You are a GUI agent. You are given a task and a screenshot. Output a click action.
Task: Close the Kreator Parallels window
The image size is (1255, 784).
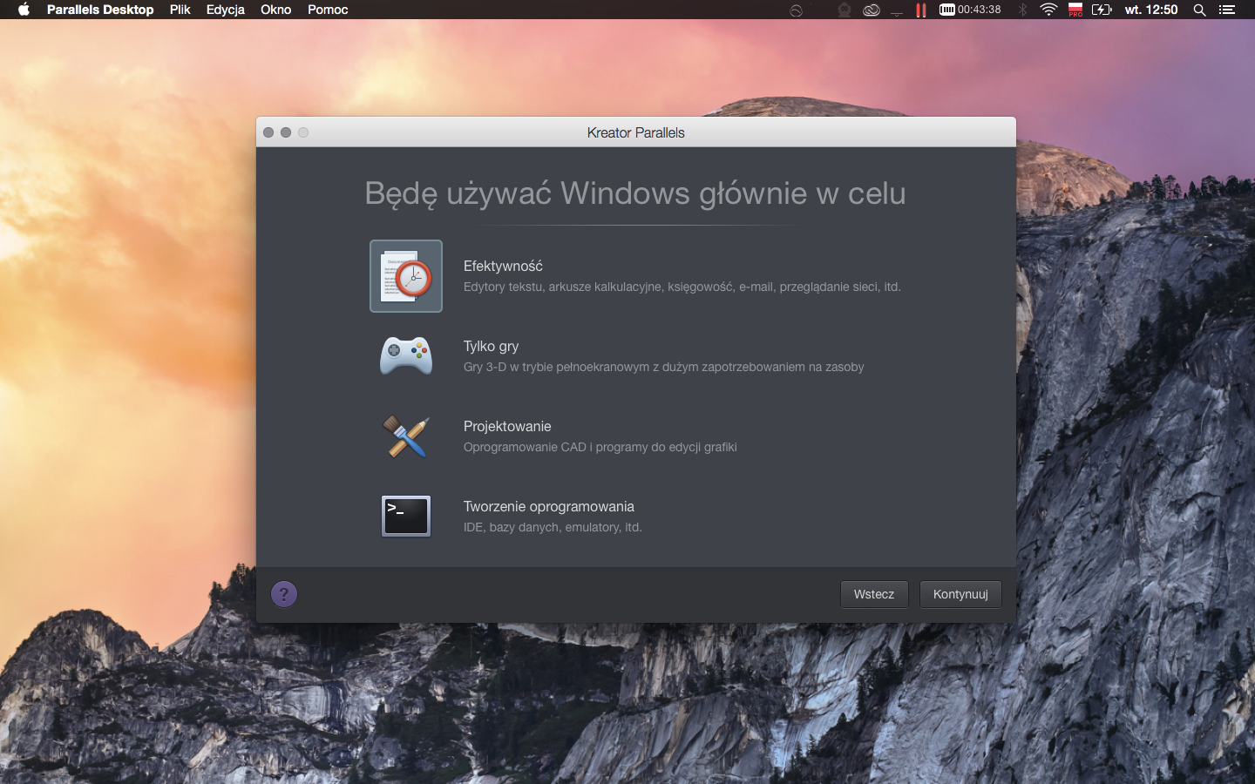[268, 132]
